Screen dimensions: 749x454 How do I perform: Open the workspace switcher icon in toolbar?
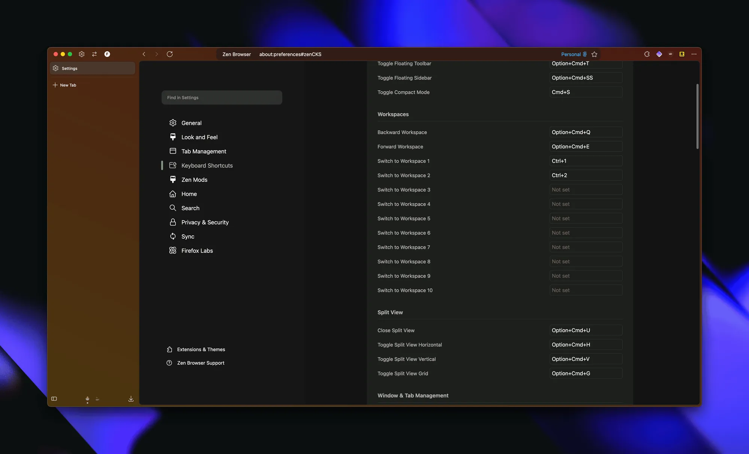pos(94,54)
